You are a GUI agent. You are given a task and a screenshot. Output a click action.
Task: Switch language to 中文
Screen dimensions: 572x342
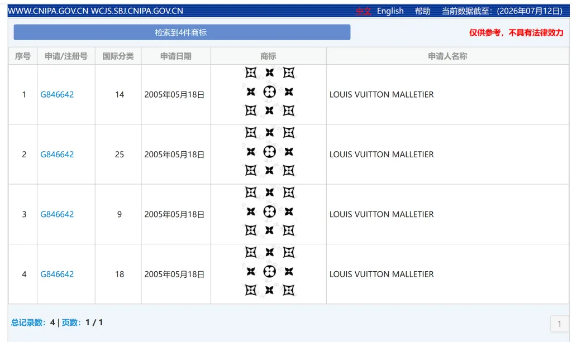[363, 11]
